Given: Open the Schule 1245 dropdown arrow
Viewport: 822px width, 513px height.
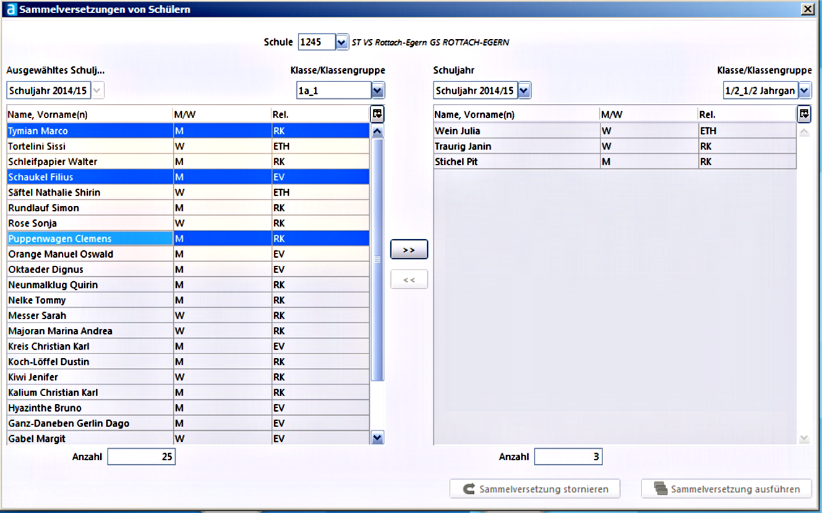Looking at the screenshot, I should click(x=342, y=42).
